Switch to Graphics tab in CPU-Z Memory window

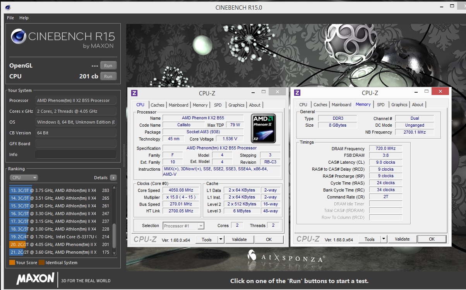click(x=399, y=105)
